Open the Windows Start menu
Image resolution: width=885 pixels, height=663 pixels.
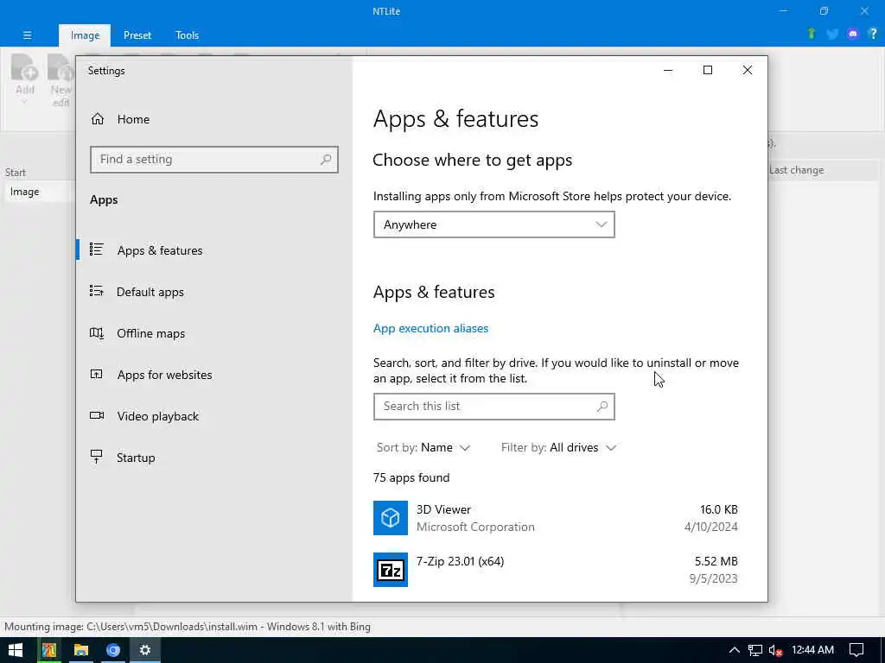coord(16,650)
